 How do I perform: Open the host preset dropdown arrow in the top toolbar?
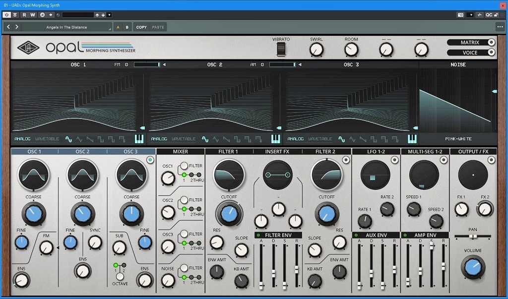[109, 15]
